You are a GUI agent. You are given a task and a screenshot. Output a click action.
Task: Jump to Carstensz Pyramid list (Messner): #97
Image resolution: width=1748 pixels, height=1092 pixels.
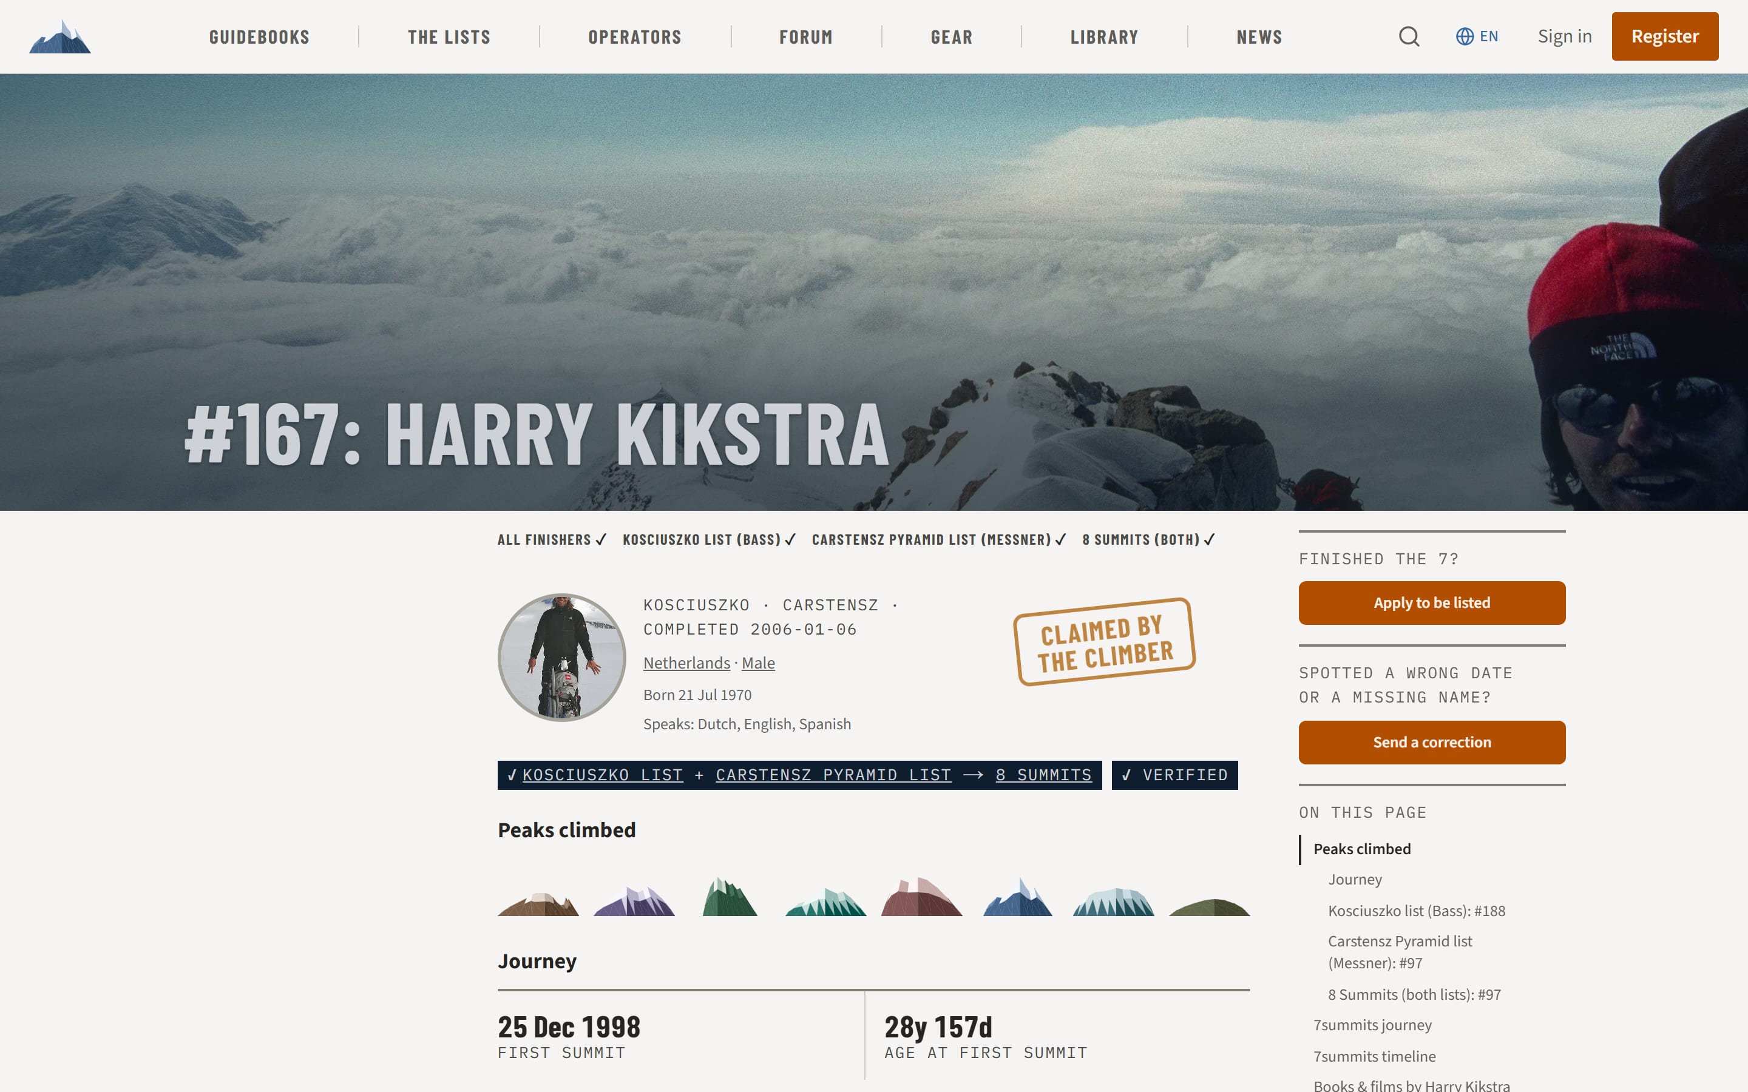point(1400,952)
